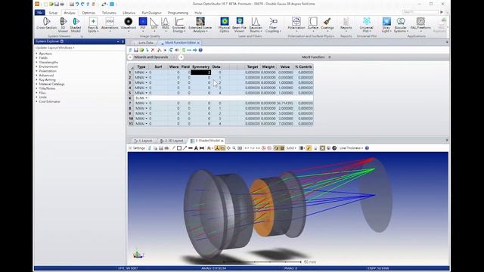Screen dimensions: 484x272
Task: Switch to the Lens Data tab
Action: point(146,42)
